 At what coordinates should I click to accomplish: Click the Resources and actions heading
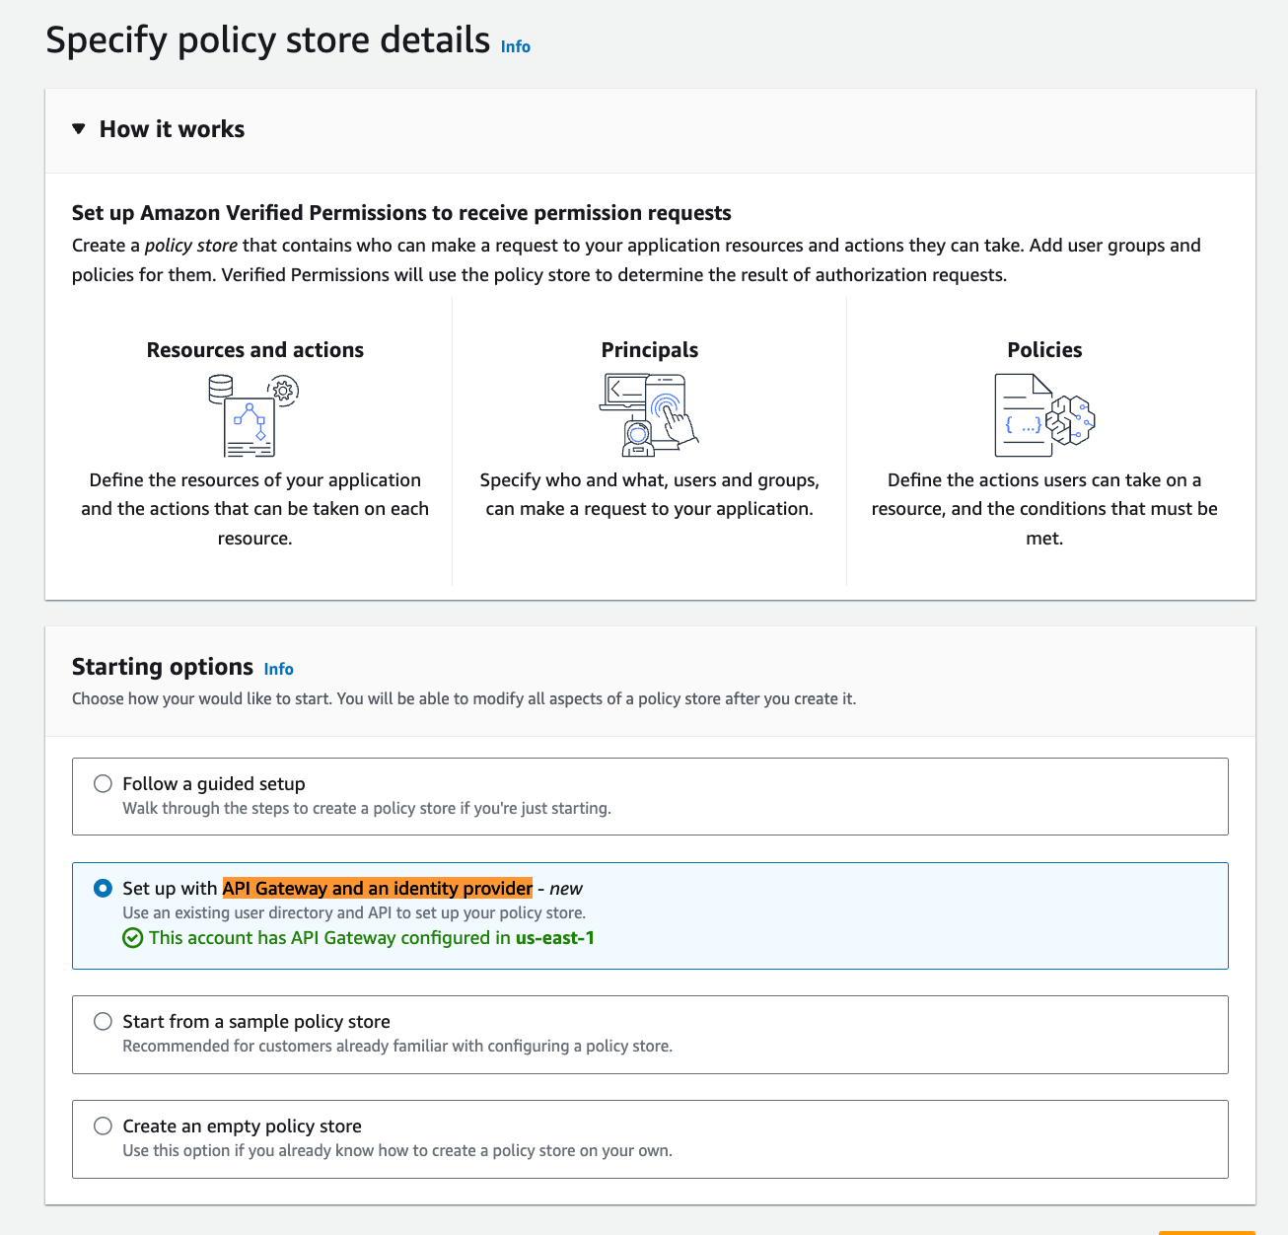[255, 350]
